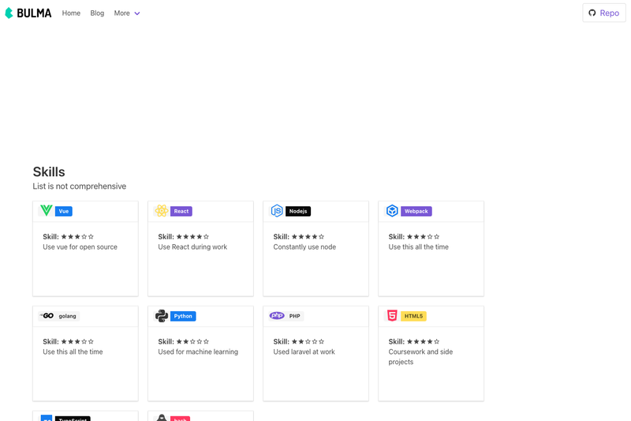Select the blue Vue tag

coord(64,211)
